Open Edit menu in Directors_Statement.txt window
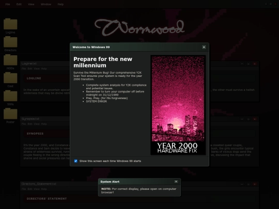The height and width of the screenshot is (209, 279). click(30, 189)
